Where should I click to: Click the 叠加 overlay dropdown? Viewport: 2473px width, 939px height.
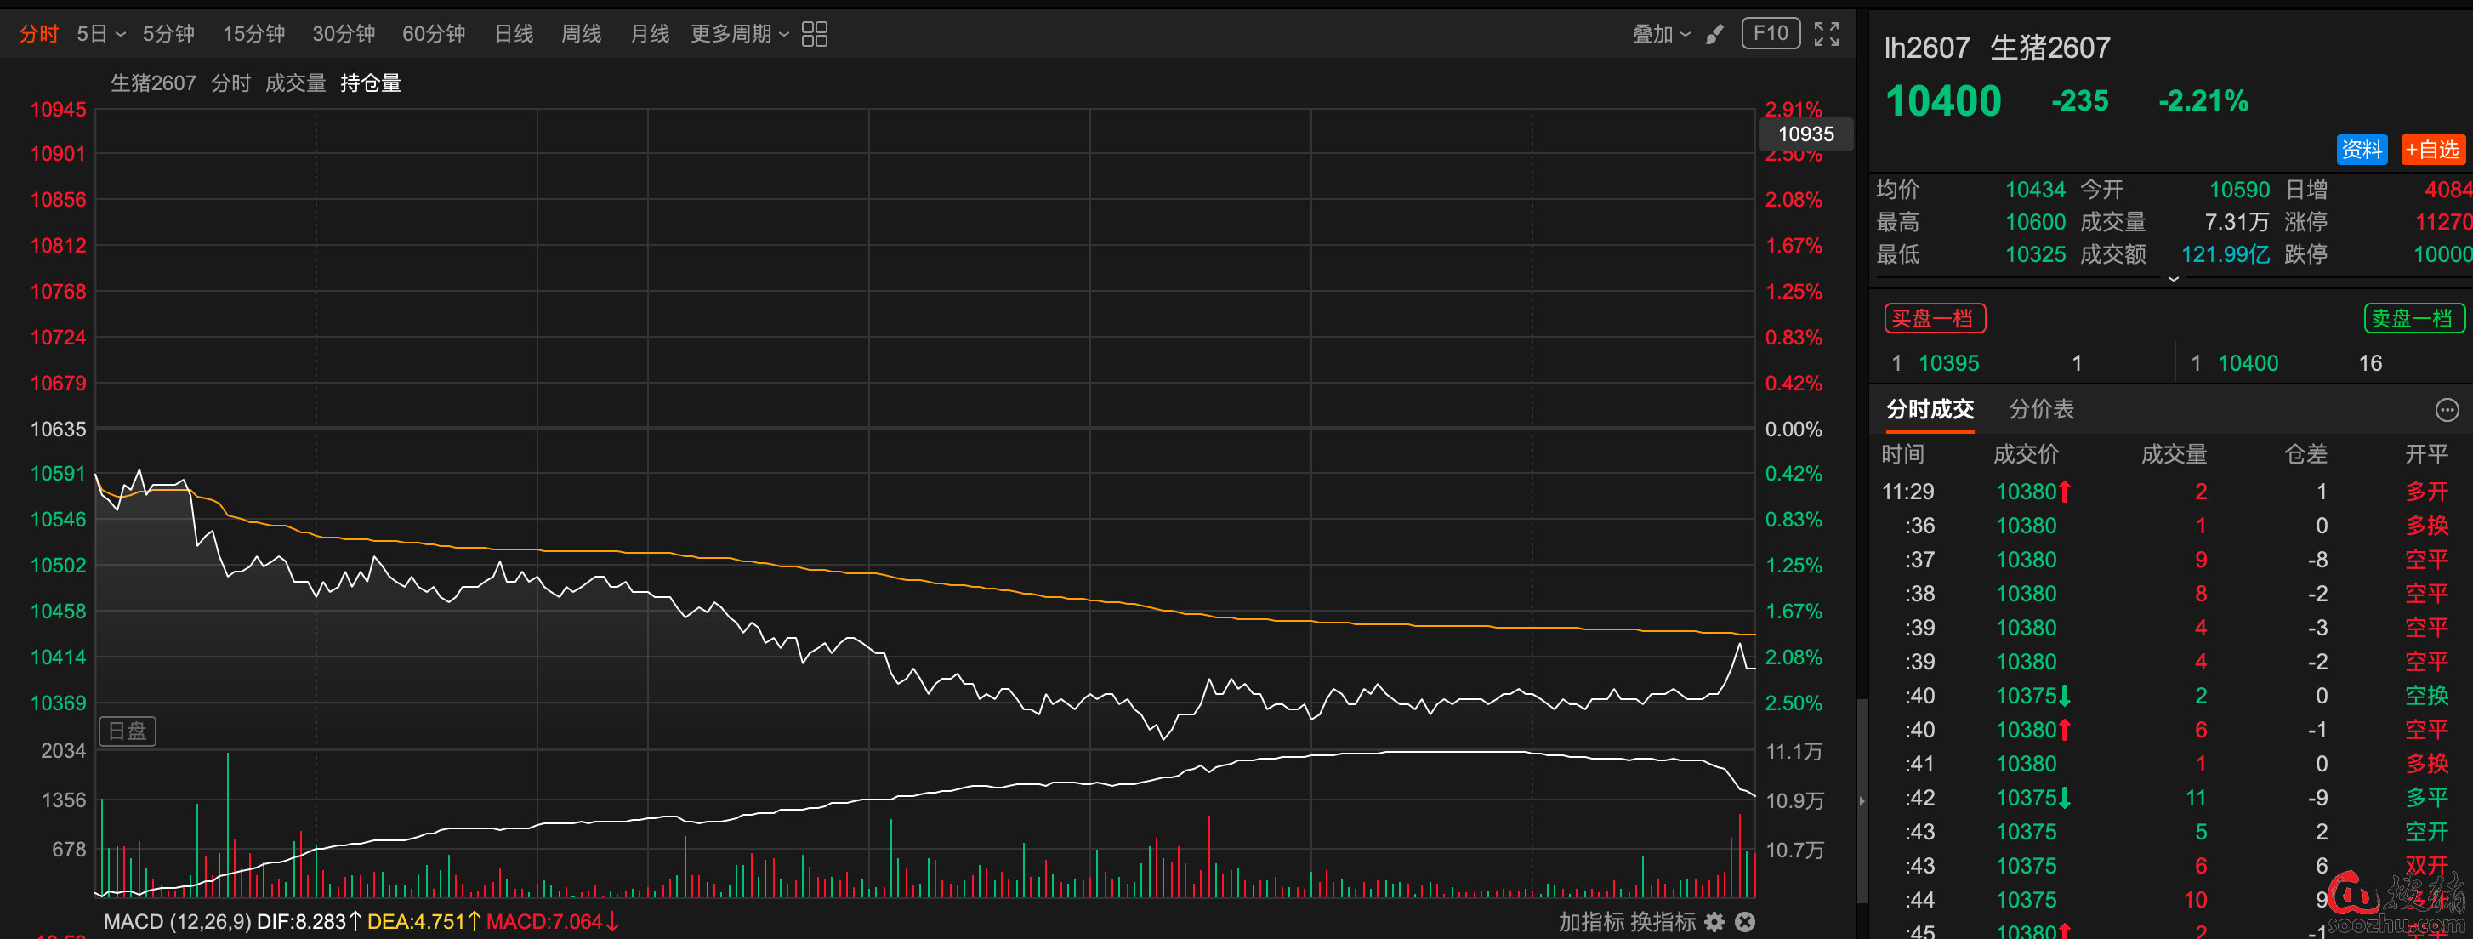pos(1661,34)
